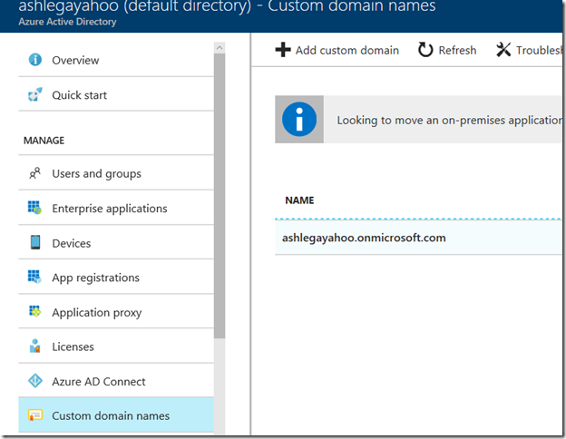Click the Refresh label in toolbar

(x=457, y=50)
